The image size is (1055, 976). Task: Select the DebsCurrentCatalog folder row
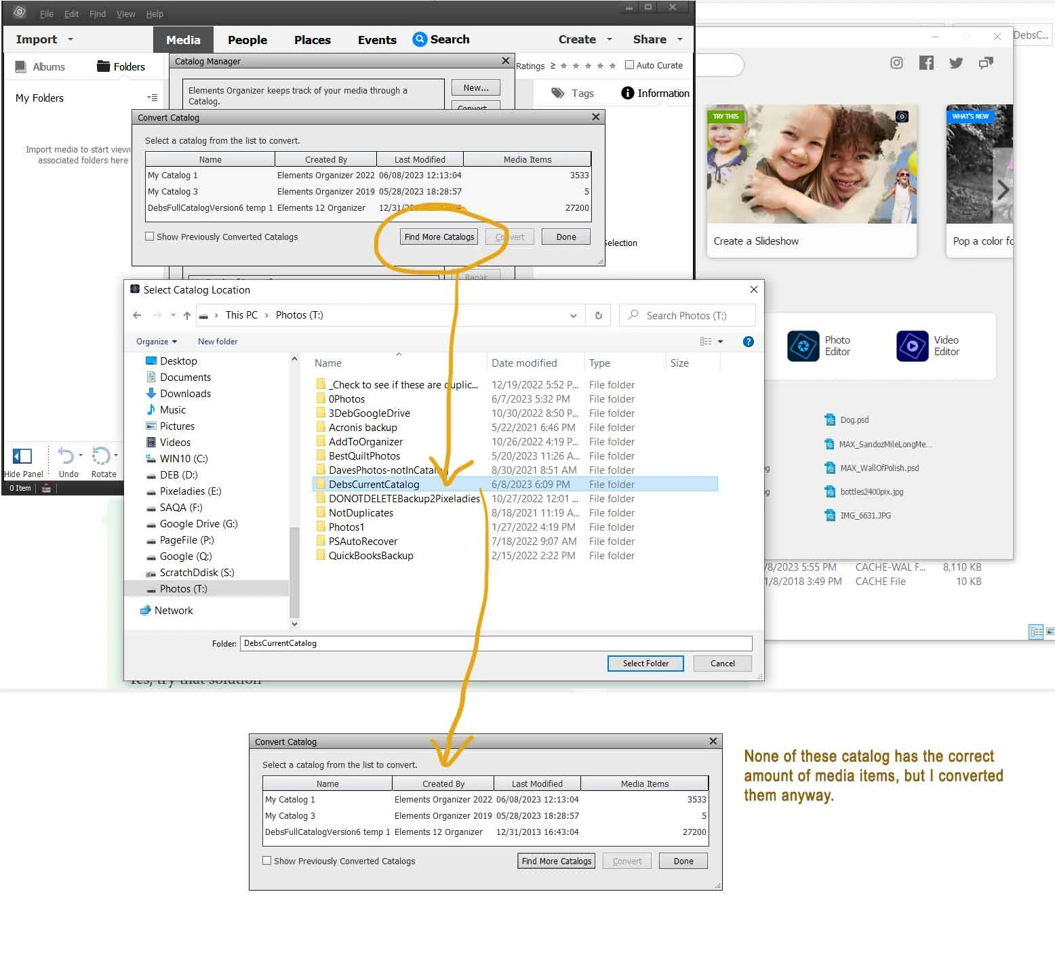tap(515, 484)
